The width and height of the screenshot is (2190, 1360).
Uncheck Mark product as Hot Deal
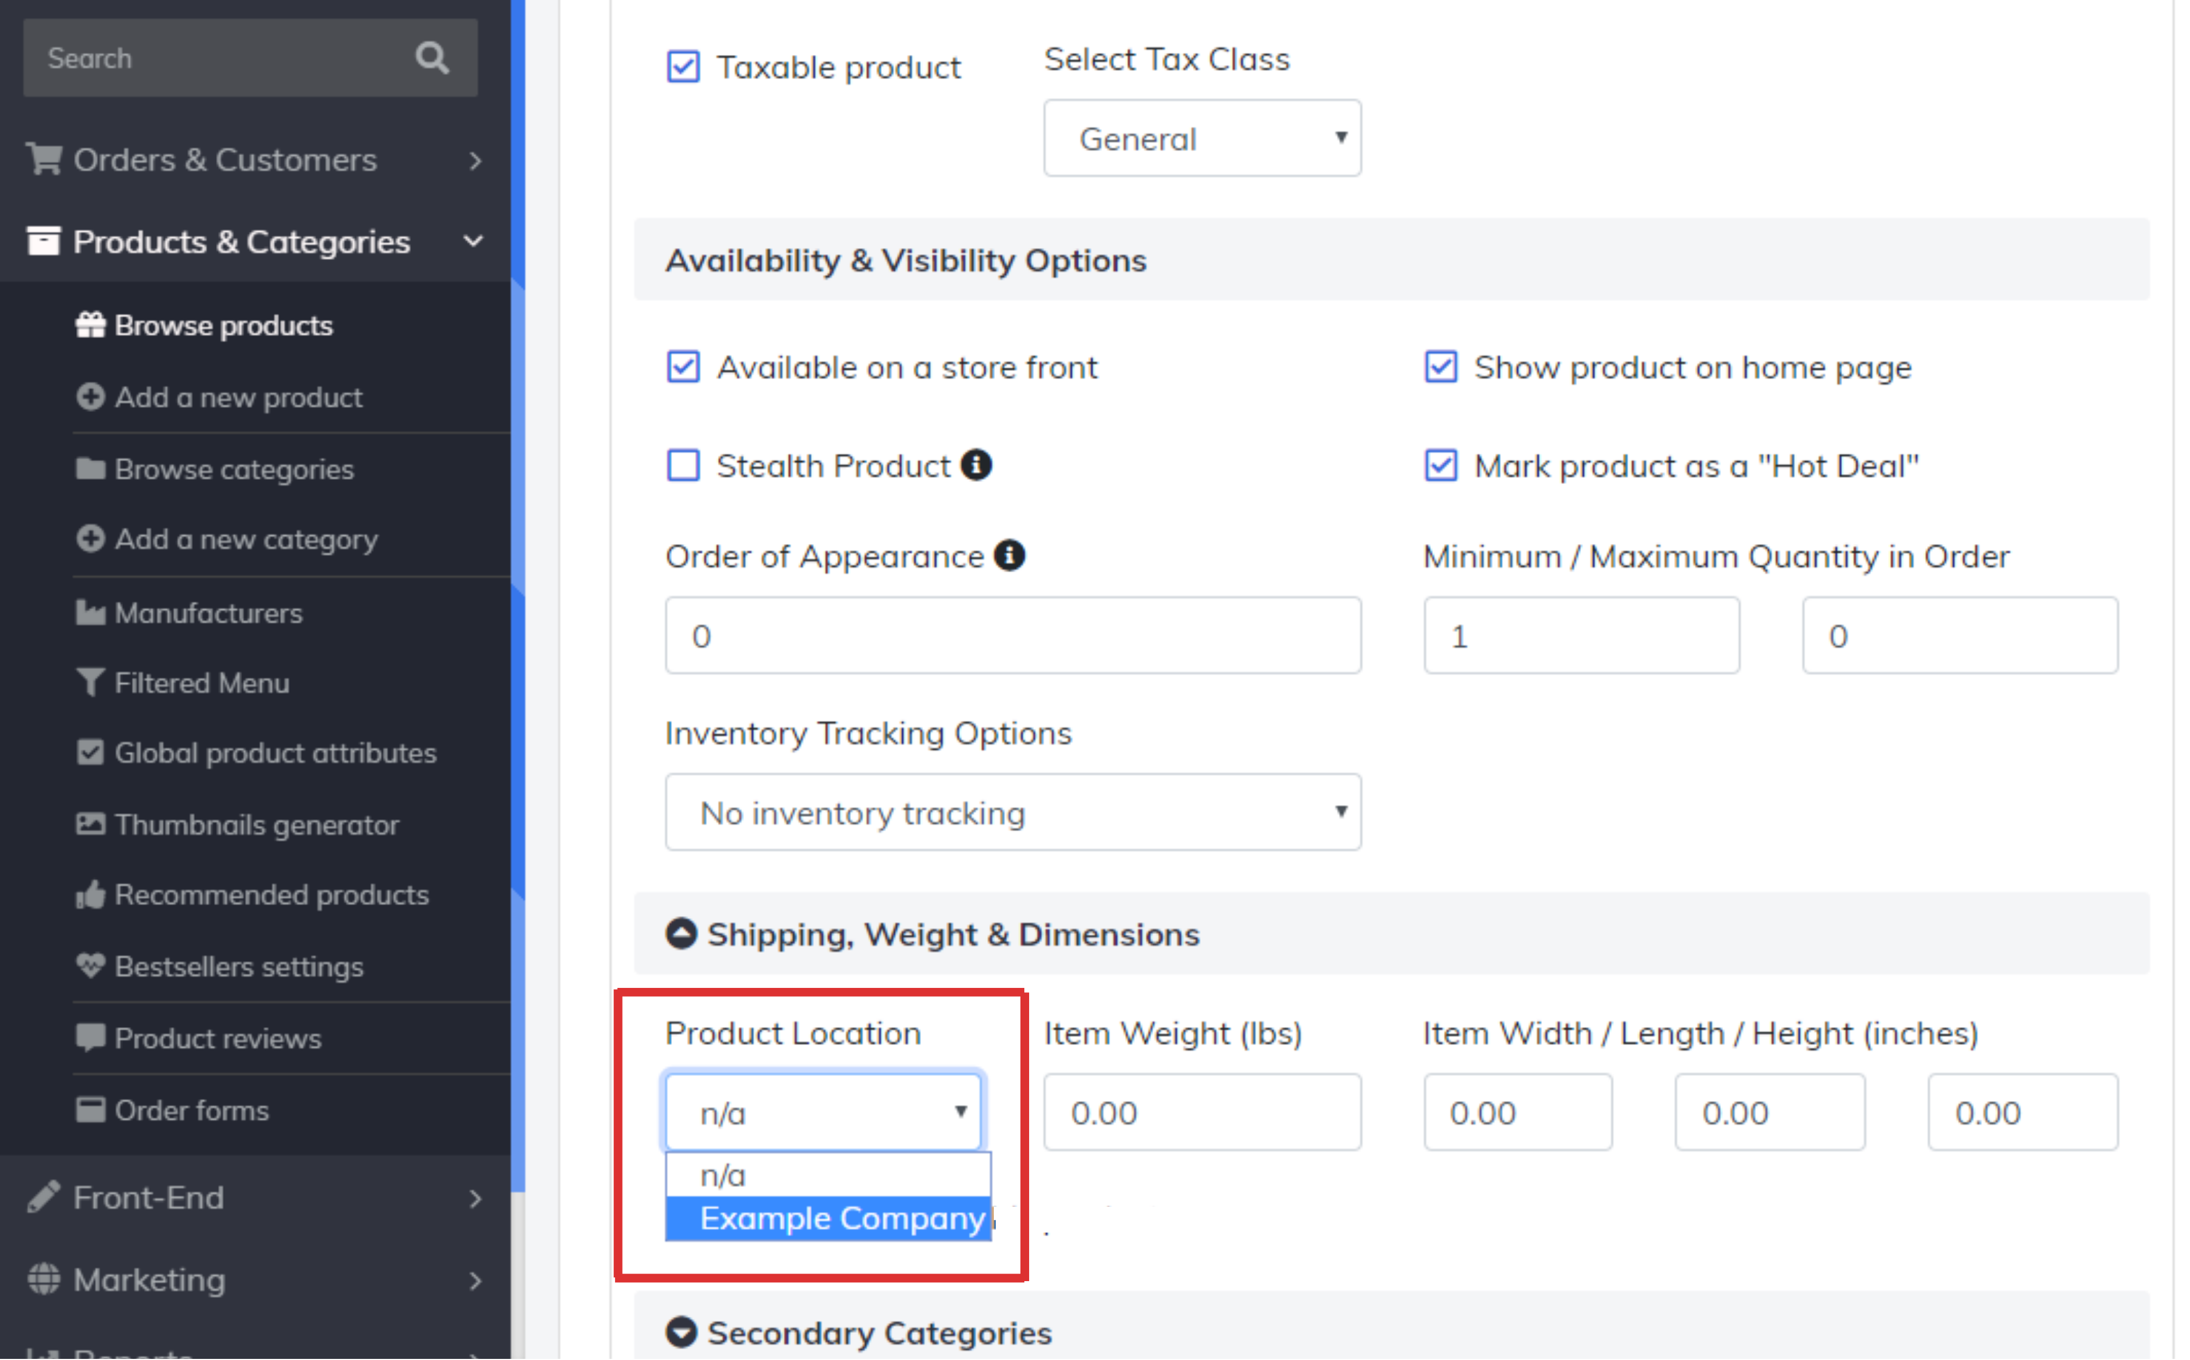click(x=1441, y=466)
